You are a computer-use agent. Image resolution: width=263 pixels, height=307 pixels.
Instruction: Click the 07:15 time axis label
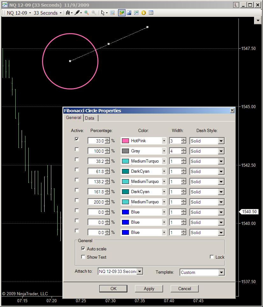tap(22, 301)
